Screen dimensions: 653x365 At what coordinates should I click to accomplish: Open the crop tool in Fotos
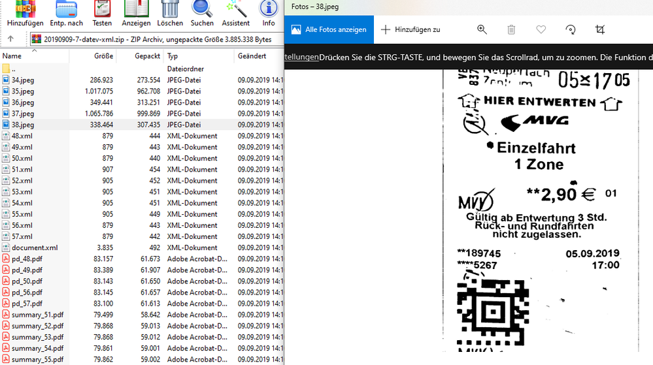600,29
